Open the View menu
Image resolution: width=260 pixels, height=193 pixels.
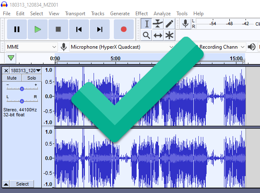coord(54,14)
